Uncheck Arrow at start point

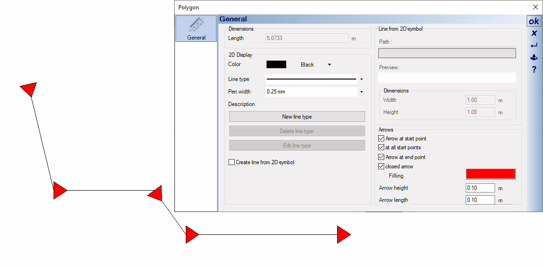pos(382,139)
